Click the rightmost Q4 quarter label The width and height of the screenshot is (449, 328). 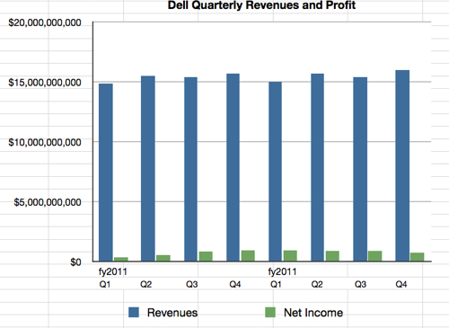click(401, 284)
